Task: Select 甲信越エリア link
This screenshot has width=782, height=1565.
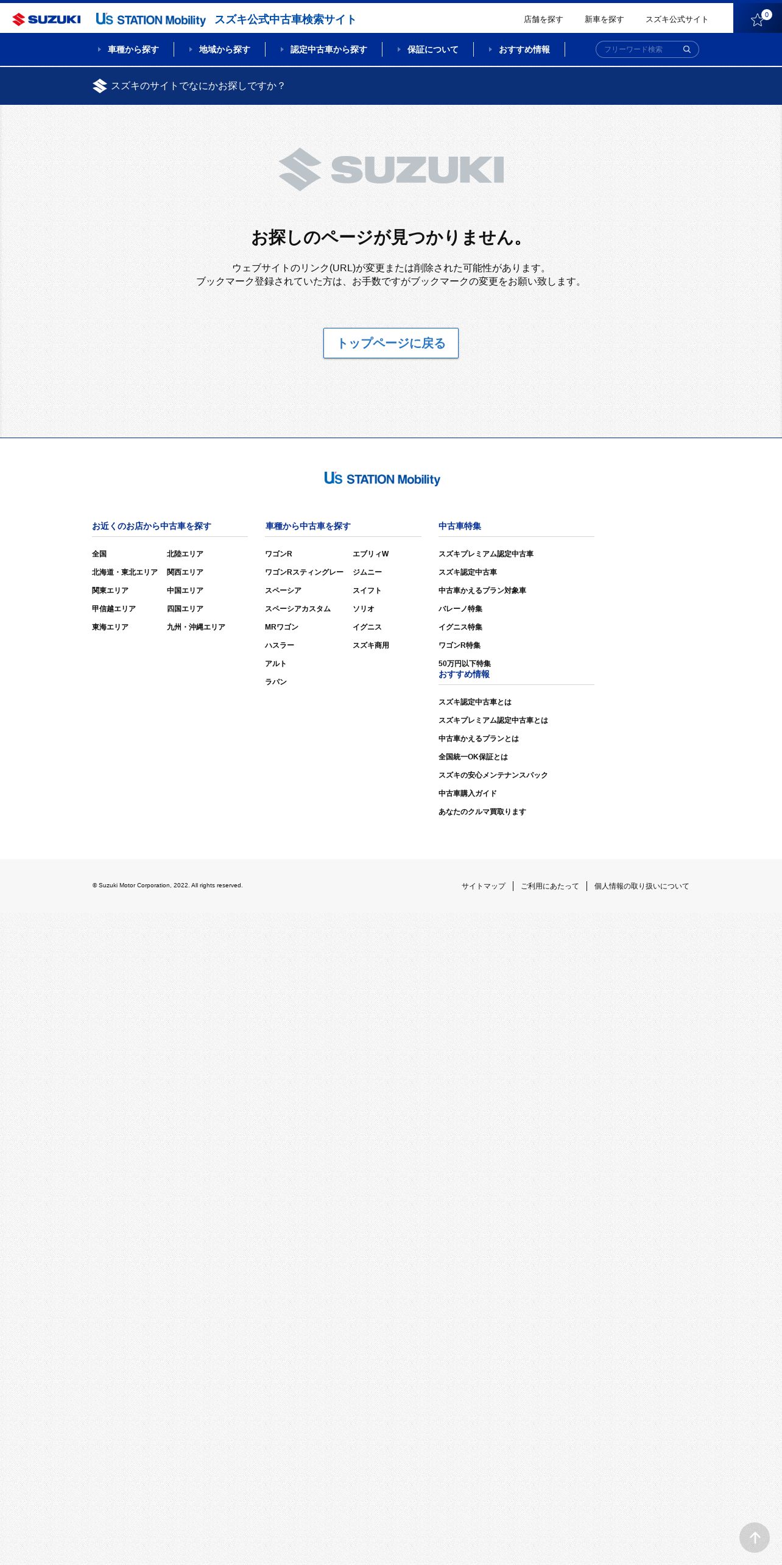Action: (114, 609)
